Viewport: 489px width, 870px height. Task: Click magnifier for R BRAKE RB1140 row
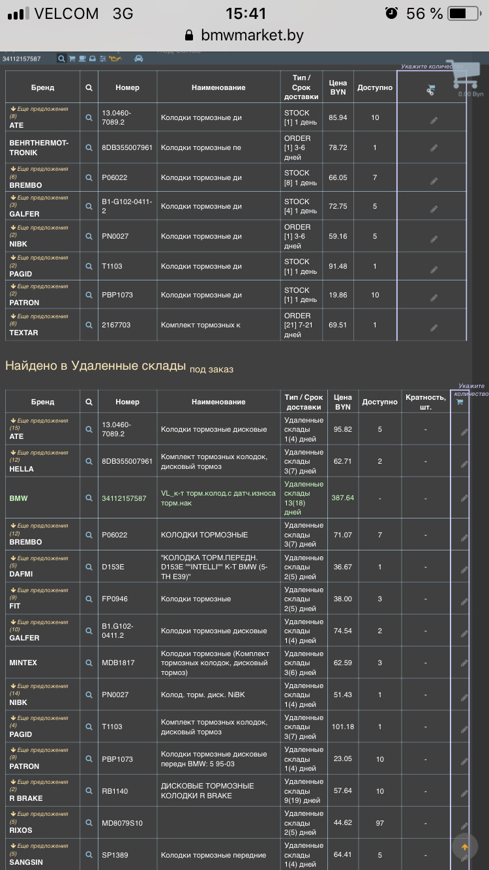89,791
